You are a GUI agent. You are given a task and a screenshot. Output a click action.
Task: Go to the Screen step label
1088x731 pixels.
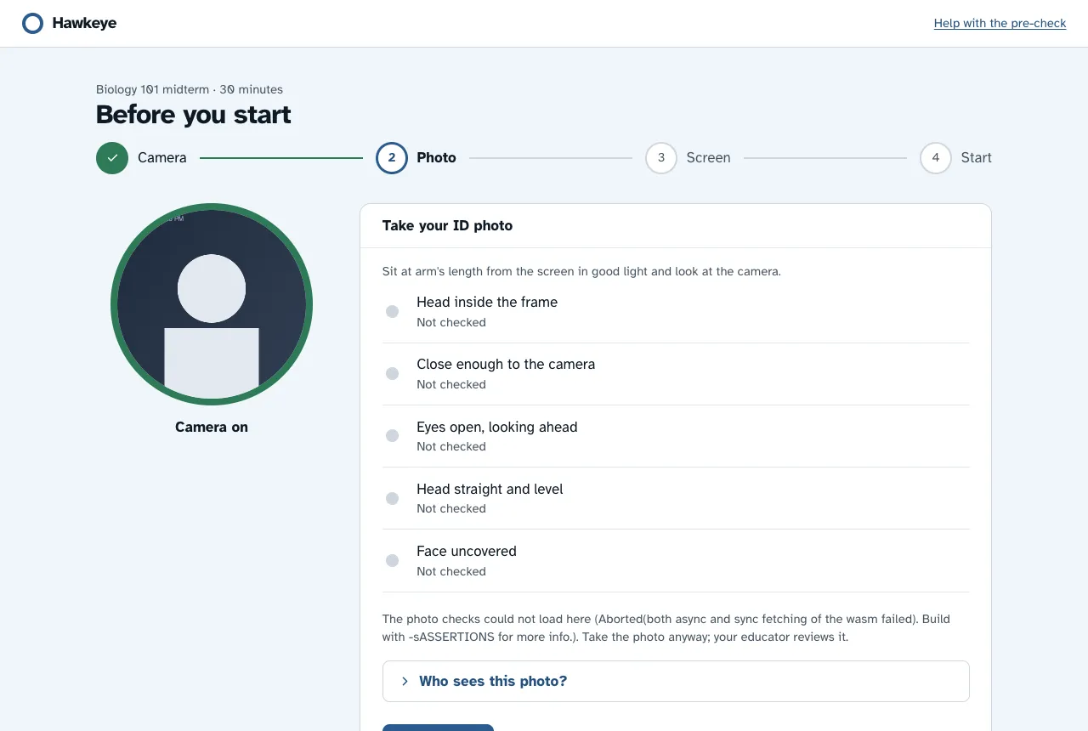tap(709, 158)
